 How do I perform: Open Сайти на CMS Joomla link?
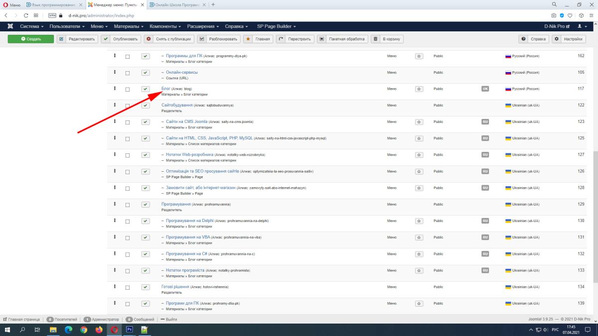coord(186,121)
